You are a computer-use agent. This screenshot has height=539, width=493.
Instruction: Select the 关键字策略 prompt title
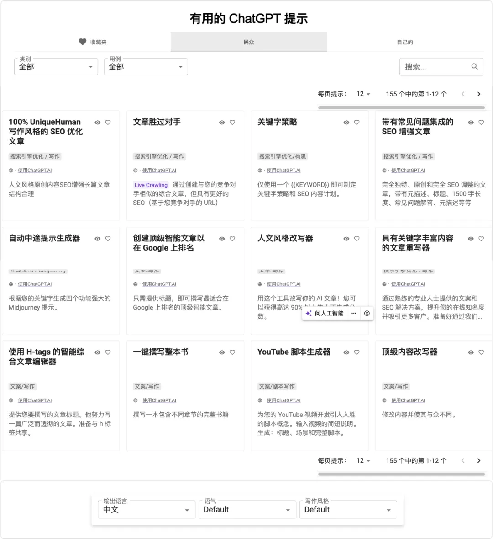tap(277, 122)
